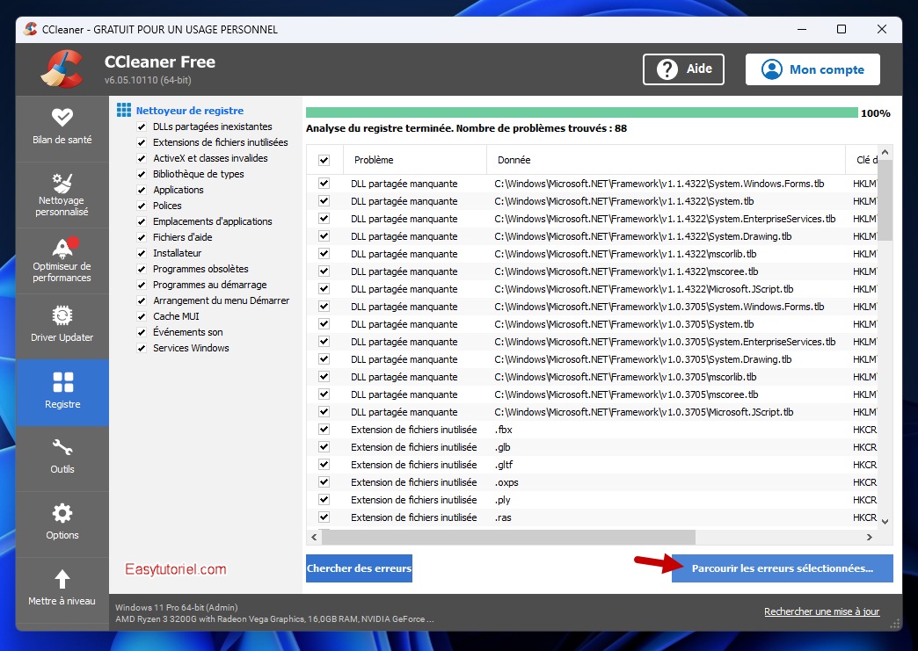
Task: Click the horizontal scrollbar thumb
Action: click(508, 537)
